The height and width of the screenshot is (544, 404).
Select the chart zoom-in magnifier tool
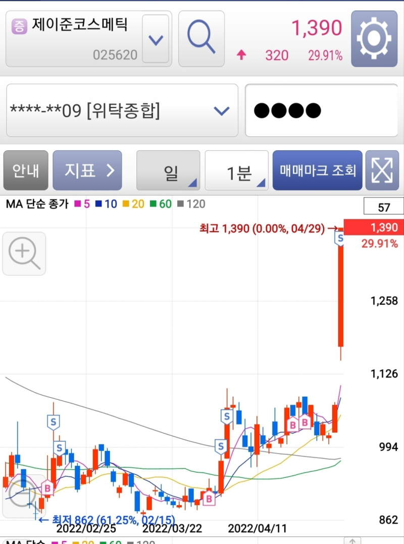point(24,253)
